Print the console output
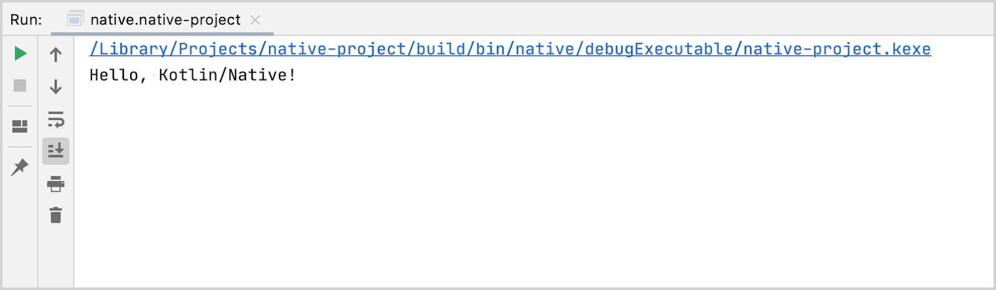 tap(55, 184)
